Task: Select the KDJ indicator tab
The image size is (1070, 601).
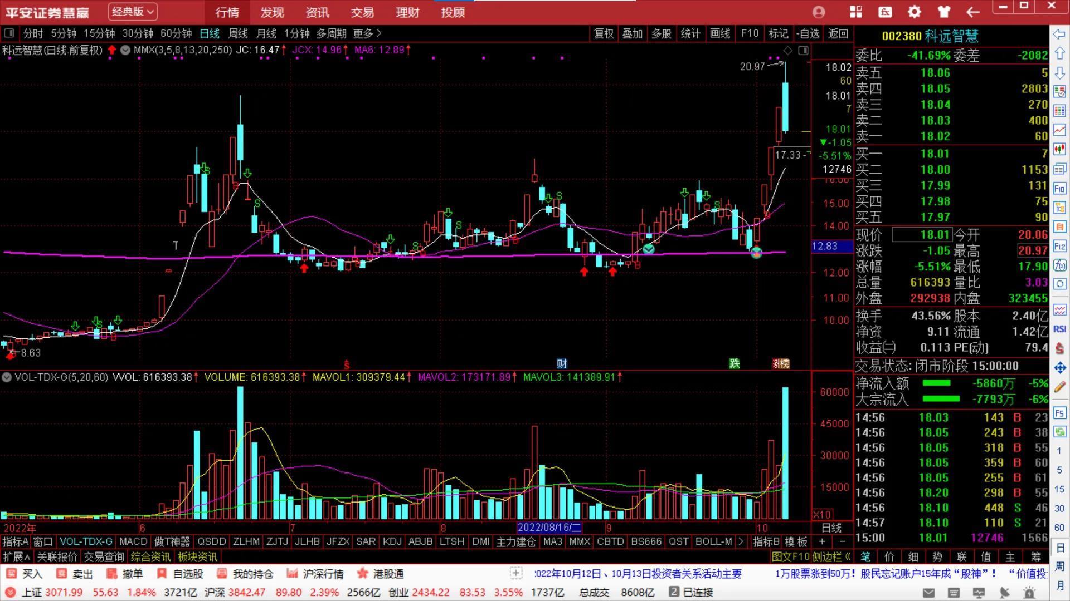Action: pyautogui.click(x=392, y=541)
